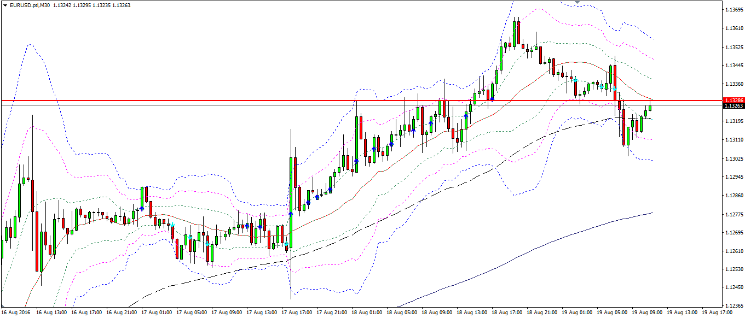Click the 17 Aug 05:00 time label
The image size is (745, 318).
tap(192, 313)
